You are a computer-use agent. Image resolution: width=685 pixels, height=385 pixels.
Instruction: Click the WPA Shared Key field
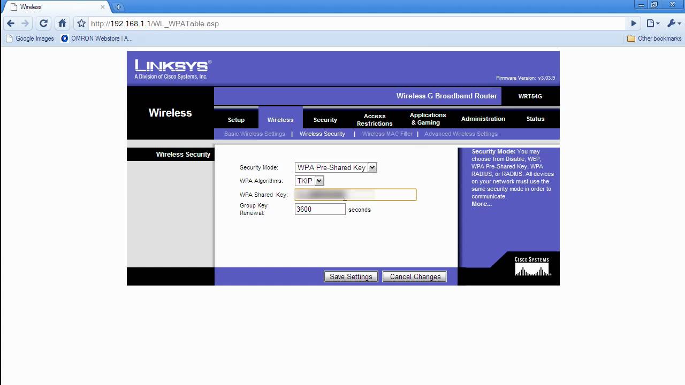tap(355, 195)
